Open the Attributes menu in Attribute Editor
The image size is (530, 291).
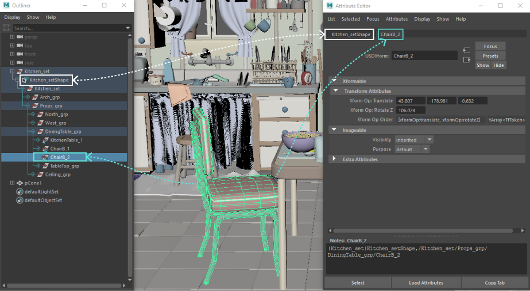(396, 19)
